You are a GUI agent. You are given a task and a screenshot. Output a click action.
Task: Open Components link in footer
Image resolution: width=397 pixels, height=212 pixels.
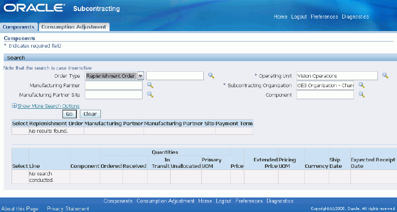(118, 201)
